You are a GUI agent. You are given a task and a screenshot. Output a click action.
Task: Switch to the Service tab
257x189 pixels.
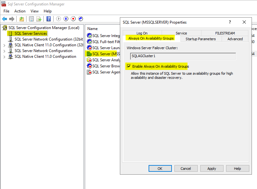(x=181, y=33)
